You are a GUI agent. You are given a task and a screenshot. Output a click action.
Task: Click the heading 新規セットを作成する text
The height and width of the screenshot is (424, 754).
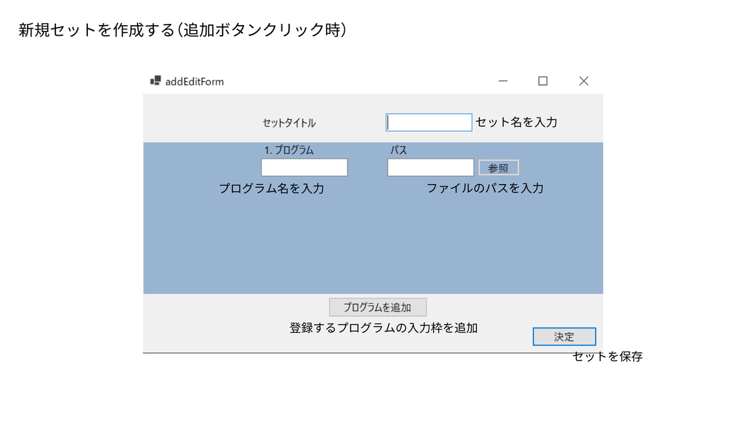[182, 28]
